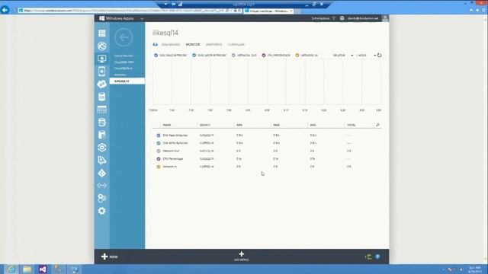Sort table by the Total column header
Image resolution: width=488 pixels, height=274 pixels.
(x=351, y=125)
